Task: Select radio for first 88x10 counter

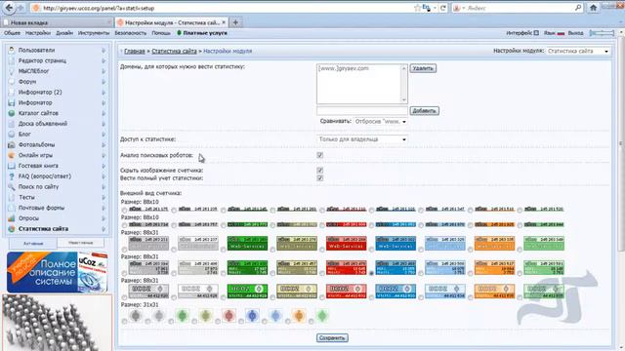Action: (125, 210)
